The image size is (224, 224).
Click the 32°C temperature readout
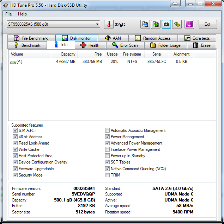coord(120,25)
